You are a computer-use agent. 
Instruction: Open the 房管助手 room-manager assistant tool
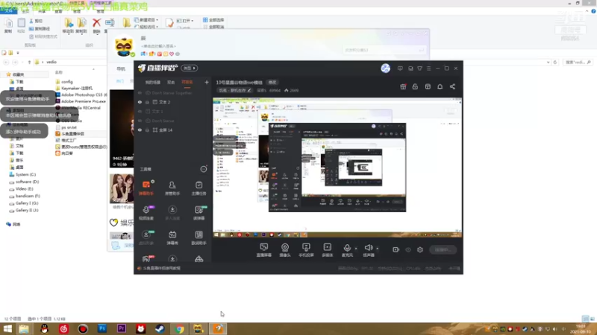point(172,188)
